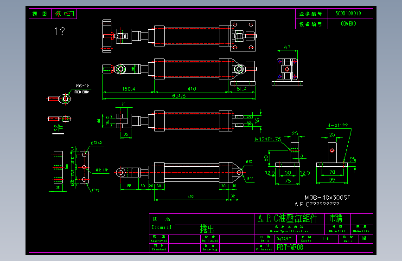Click the 'A.P.C?????????' note text
The height and width of the screenshot is (261, 402).
(317, 204)
